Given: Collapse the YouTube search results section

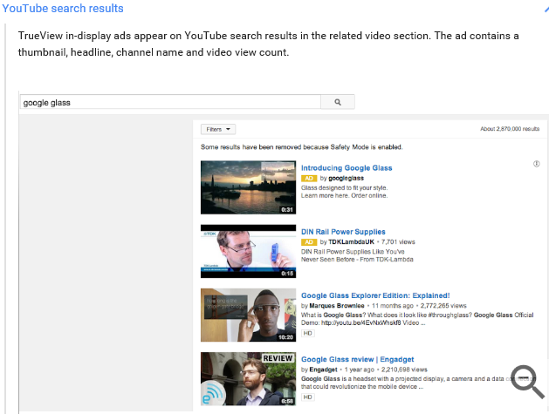Looking at the screenshot, I should pyautogui.click(x=546, y=9).
